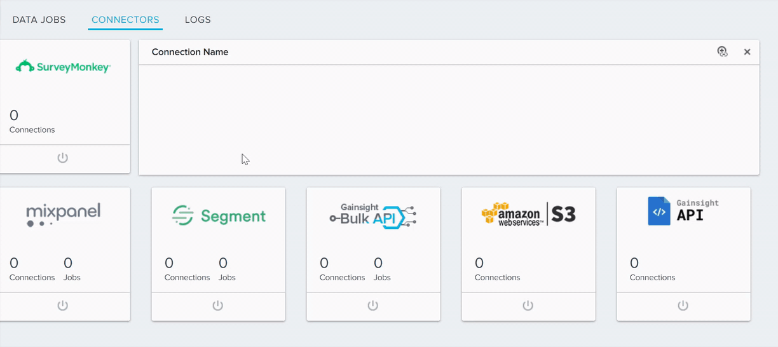Image resolution: width=778 pixels, height=347 pixels.
Task: Toggle the Segment power icon
Action: tap(217, 306)
